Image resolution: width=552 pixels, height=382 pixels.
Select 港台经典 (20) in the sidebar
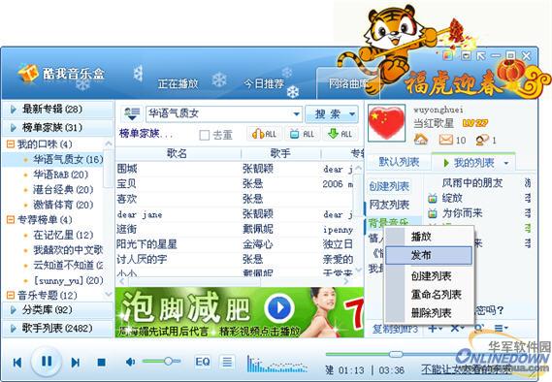point(63,190)
